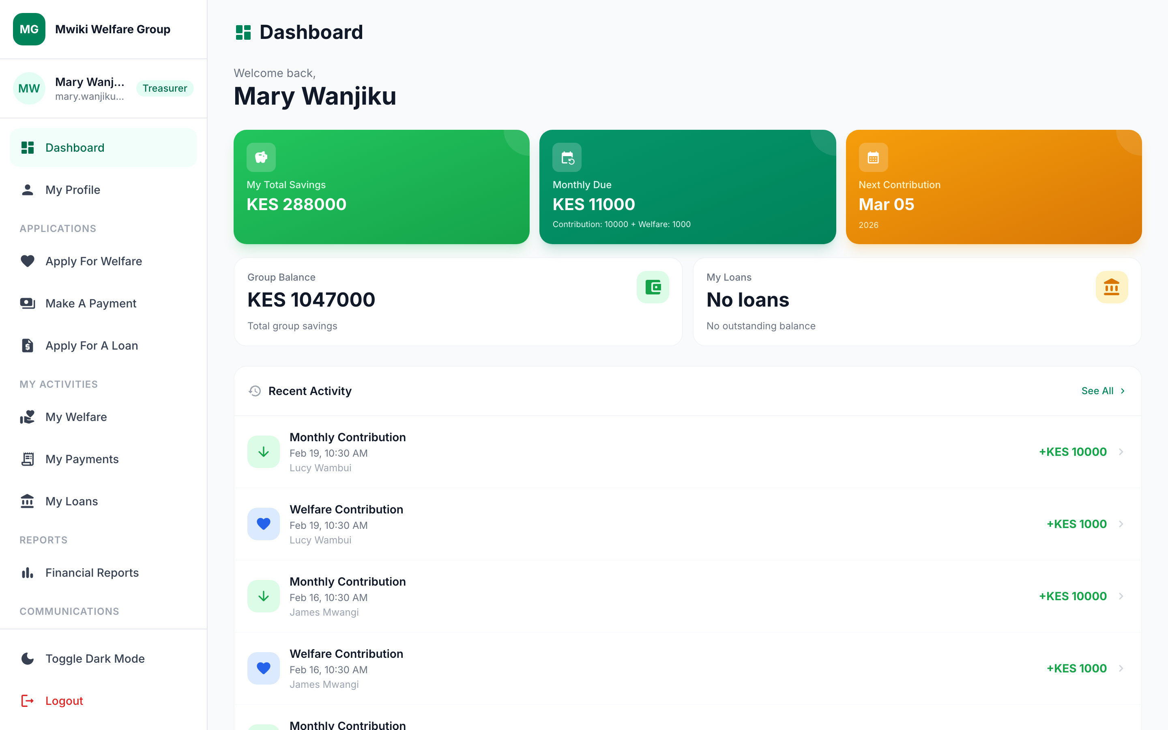Open the Dashboard section from the sidebar

(x=75, y=147)
